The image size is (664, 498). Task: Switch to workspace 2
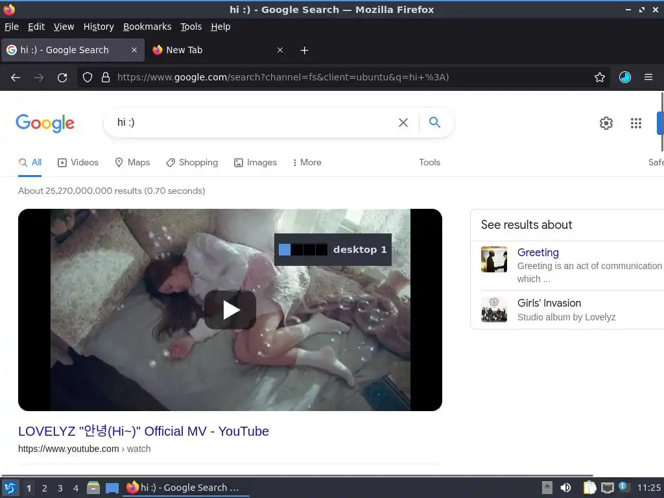tap(45, 488)
